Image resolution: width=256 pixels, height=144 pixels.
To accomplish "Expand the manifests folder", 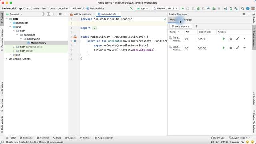I will click(10, 23).
